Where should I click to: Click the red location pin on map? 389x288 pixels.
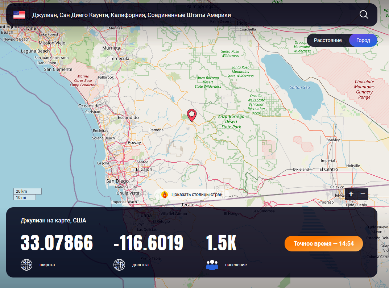coord(191,115)
